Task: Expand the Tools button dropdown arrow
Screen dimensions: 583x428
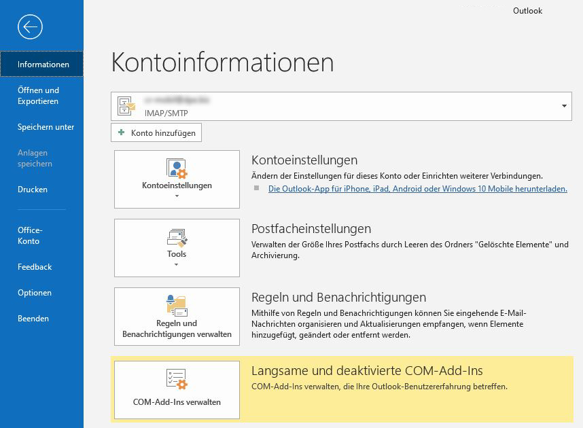Action: tap(177, 265)
